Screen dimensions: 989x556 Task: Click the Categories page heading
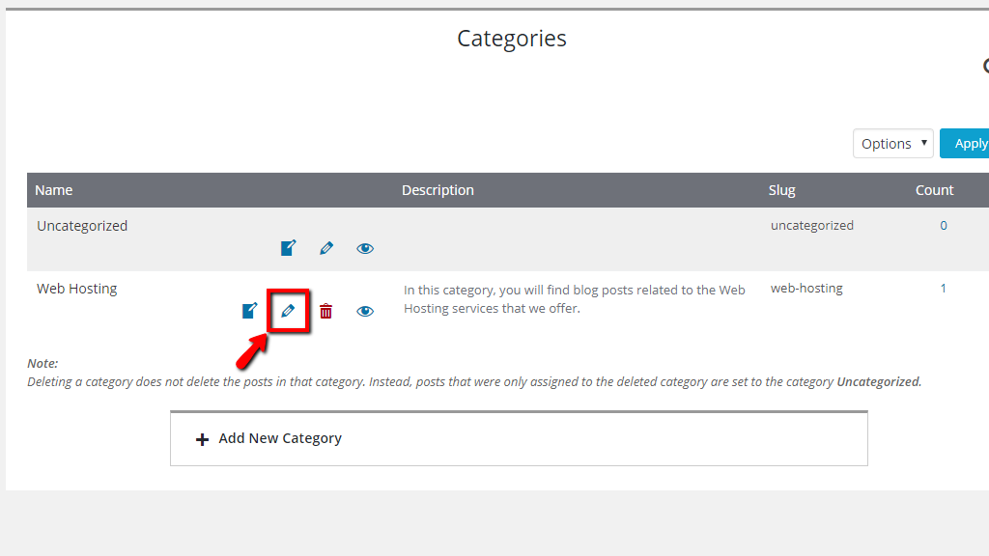coord(512,39)
